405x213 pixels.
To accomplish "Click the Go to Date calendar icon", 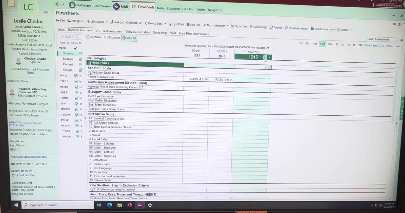I will coord(232,26).
